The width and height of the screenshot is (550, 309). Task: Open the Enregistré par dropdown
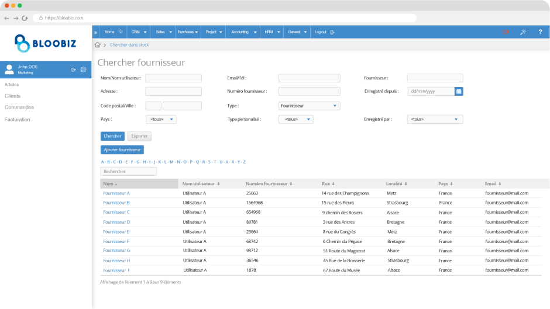[x=435, y=119]
